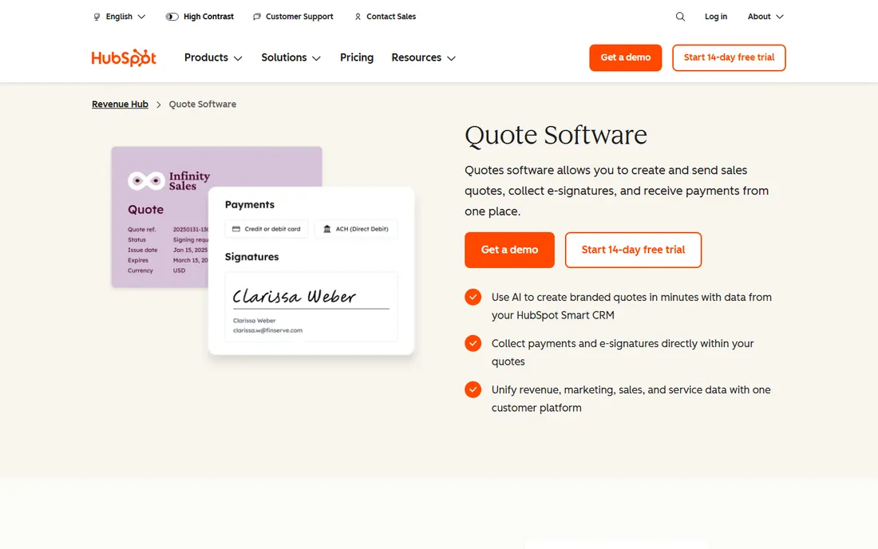This screenshot has height=549, width=878.
Task: Click 'clarissa.w@finserve.com' email text
Action: pos(267,330)
